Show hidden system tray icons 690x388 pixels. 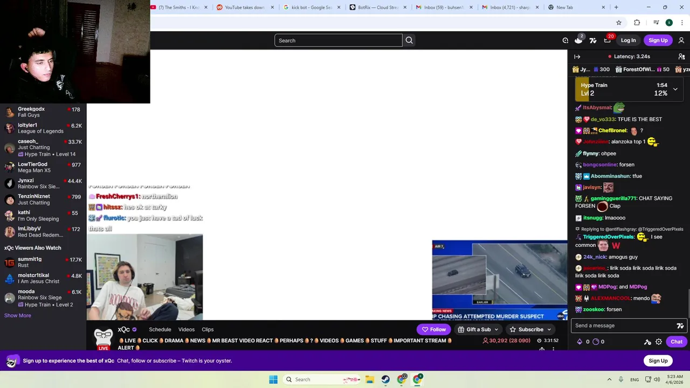click(609, 379)
